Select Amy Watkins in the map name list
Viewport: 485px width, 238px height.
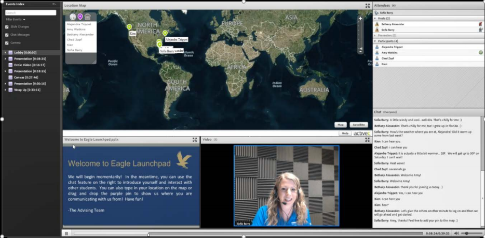pyautogui.click(x=76, y=29)
